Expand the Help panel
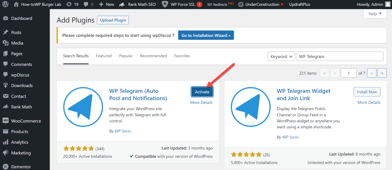 click(375, 14)
